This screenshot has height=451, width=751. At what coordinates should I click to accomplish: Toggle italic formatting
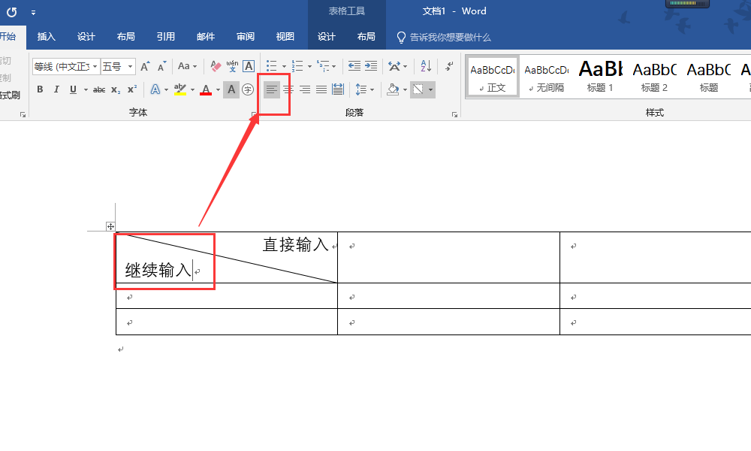(x=56, y=89)
